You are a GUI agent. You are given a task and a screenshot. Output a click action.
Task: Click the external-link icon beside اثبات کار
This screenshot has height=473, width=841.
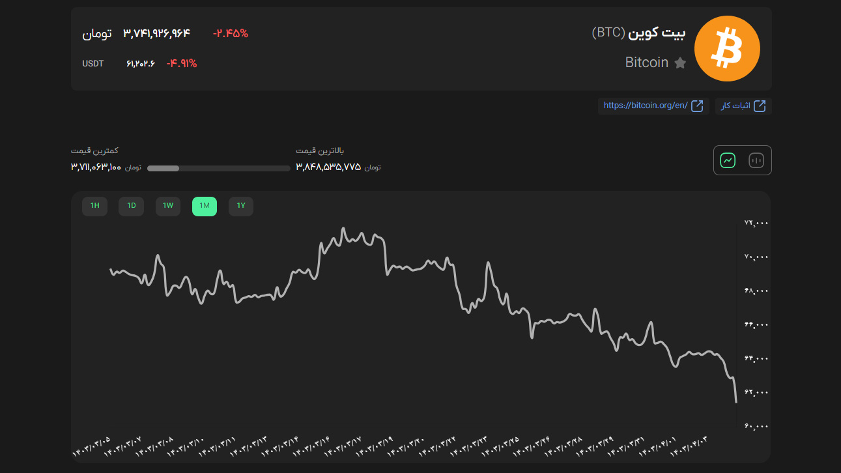click(760, 106)
